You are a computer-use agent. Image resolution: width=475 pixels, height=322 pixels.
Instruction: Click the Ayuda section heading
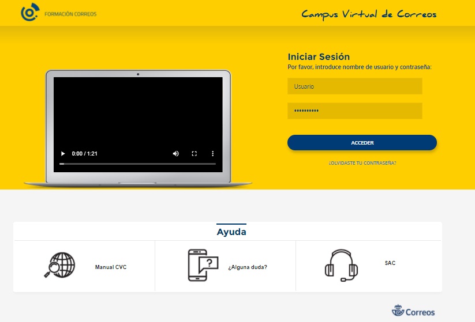[231, 232]
